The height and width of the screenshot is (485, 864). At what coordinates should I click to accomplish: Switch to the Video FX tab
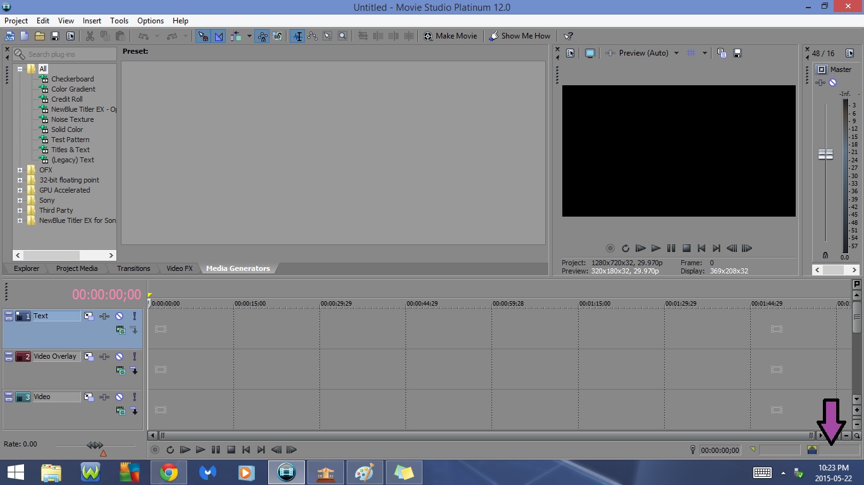pyautogui.click(x=179, y=268)
